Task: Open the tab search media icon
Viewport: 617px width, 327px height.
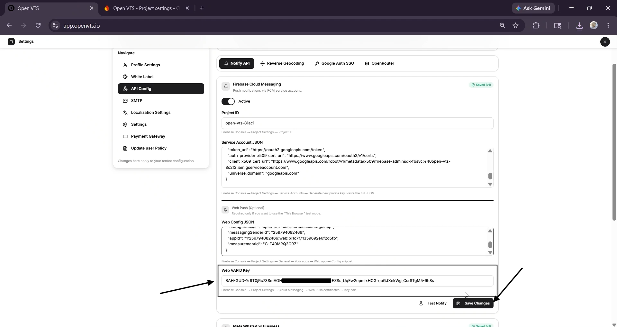Action: point(558,26)
